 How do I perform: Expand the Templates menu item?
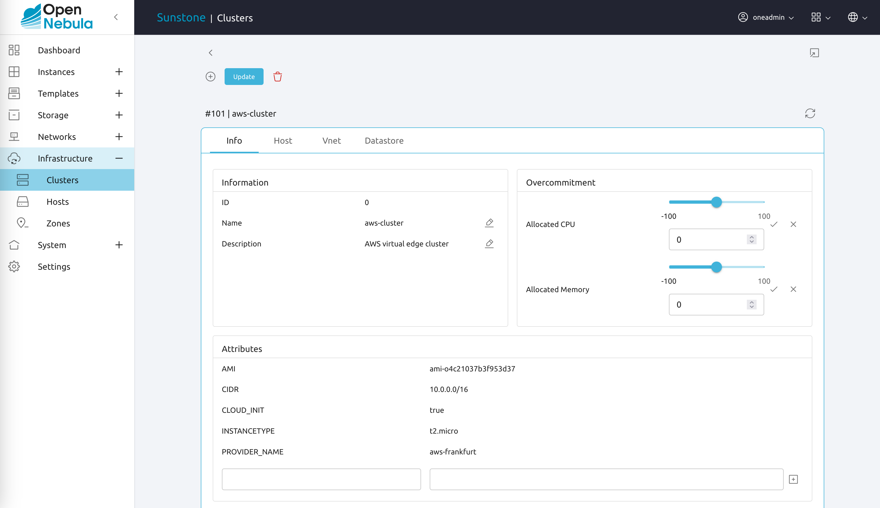(x=119, y=93)
